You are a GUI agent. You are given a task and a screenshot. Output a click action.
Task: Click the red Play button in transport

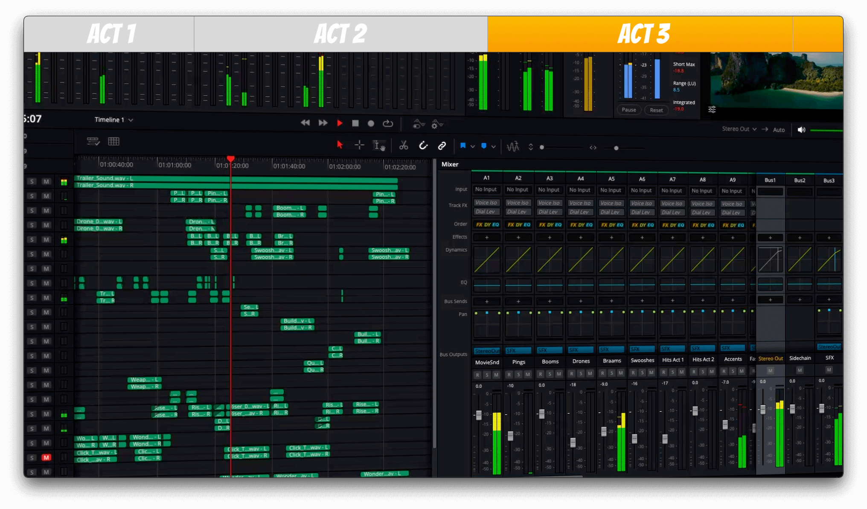click(340, 123)
